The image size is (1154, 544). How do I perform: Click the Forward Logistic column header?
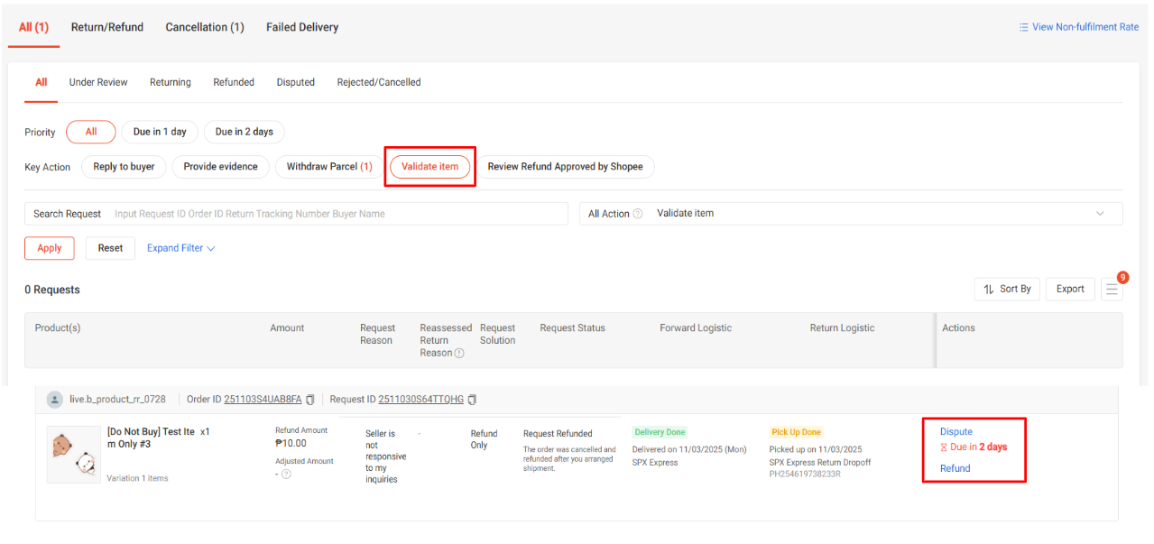[x=696, y=327]
